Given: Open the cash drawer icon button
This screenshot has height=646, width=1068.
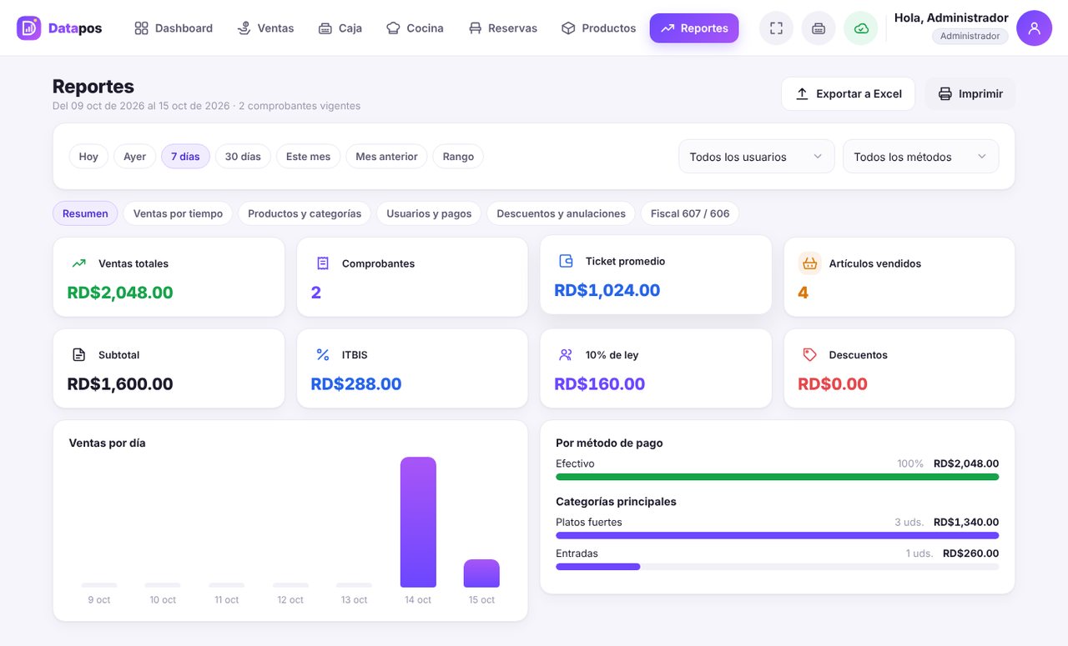Looking at the screenshot, I should [x=819, y=28].
